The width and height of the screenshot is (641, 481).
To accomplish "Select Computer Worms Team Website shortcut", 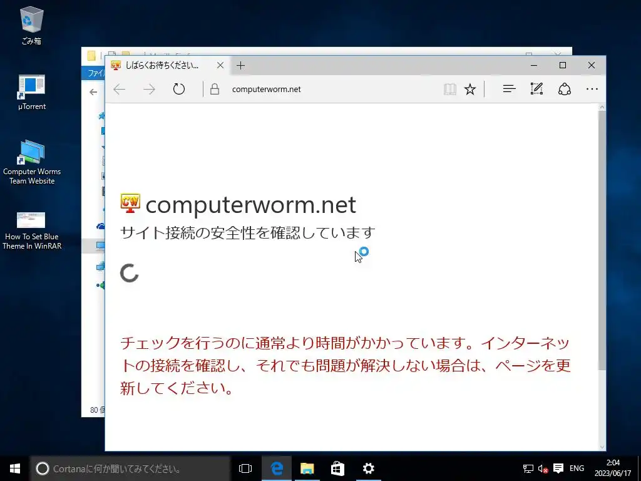I will pos(31,162).
